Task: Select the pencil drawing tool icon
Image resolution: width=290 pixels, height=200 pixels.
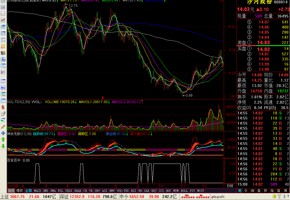Action: 3,127
